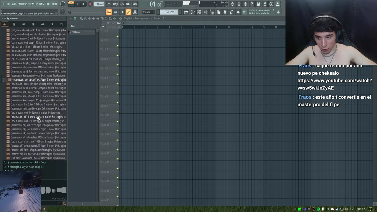Open the snap selector showing (none)

click(148, 12)
